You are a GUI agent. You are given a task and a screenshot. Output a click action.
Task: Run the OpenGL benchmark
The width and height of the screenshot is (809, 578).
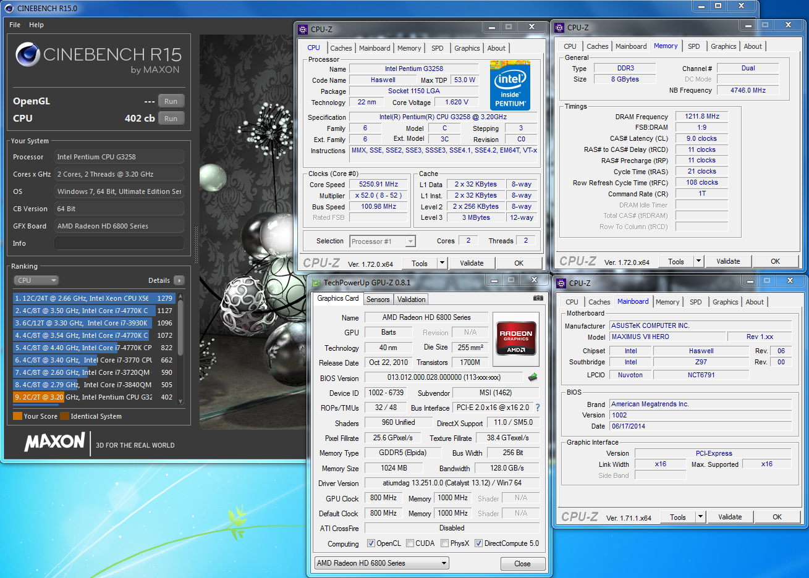tap(171, 101)
